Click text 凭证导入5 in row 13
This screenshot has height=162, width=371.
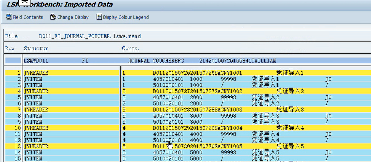(x=290, y=146)
